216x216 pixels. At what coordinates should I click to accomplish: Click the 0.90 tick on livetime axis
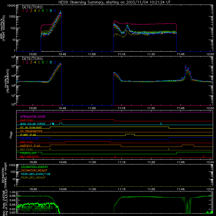12,212
